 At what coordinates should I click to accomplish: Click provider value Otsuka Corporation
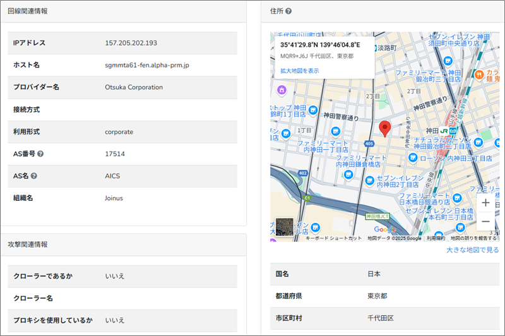pyautogui.click(x=134, y=87)
